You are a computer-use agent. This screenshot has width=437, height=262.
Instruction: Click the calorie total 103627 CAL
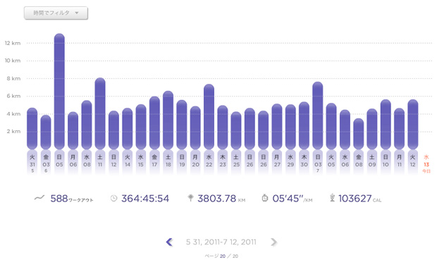(359, 199)
